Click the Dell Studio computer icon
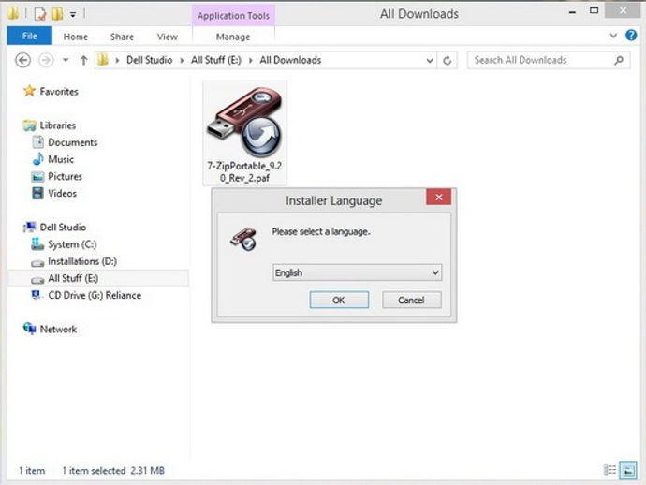Viewport: 646px width, 485px height. click(x=29, y=227)
